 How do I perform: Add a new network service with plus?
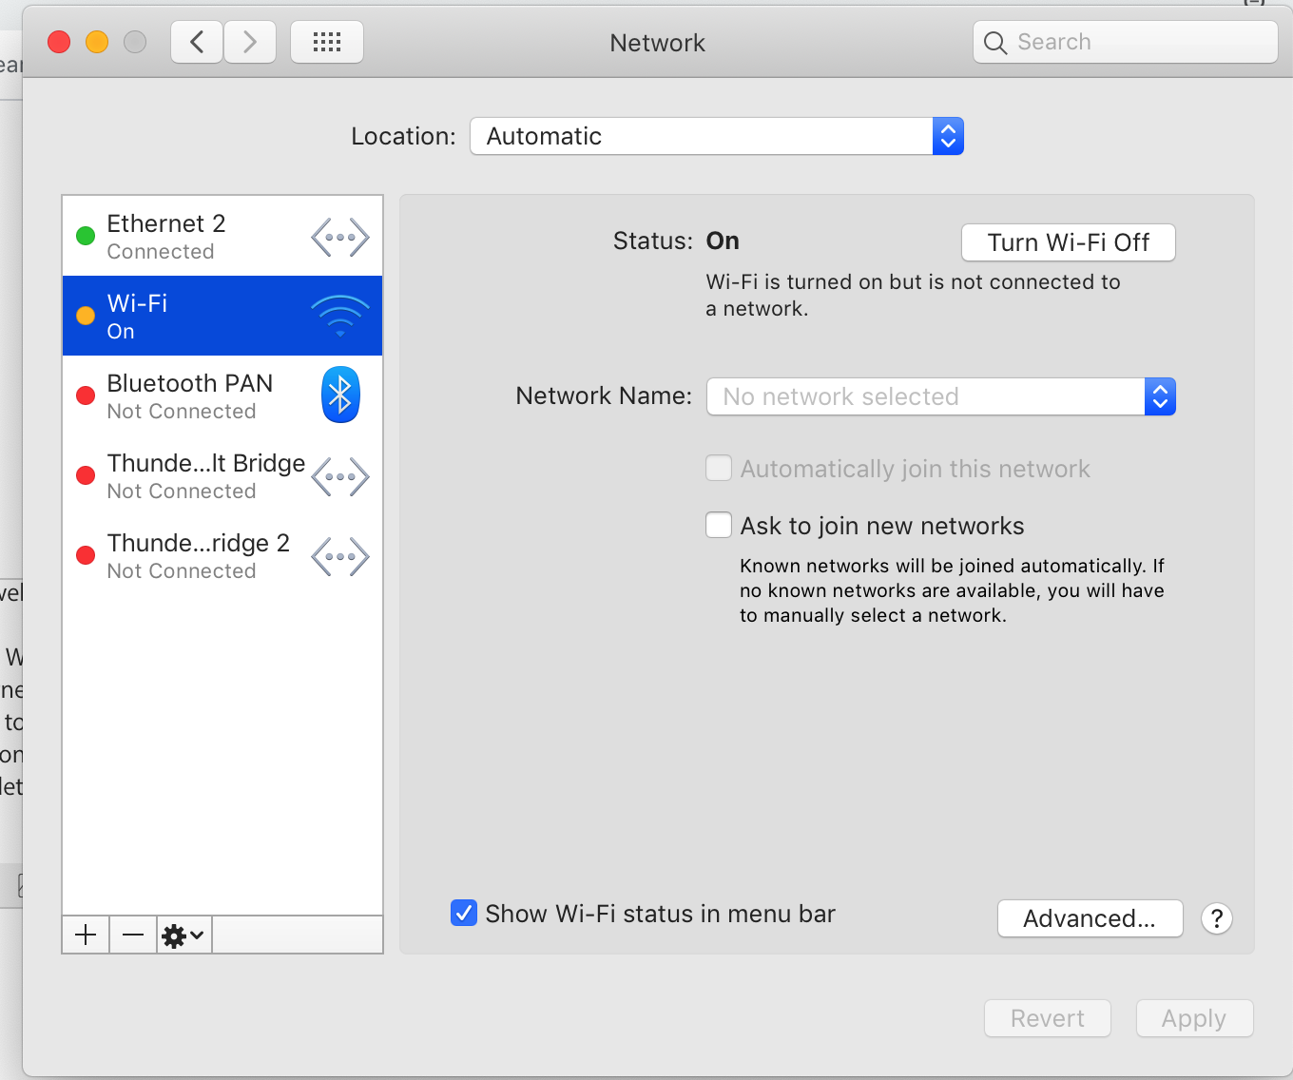coord(86,935)
